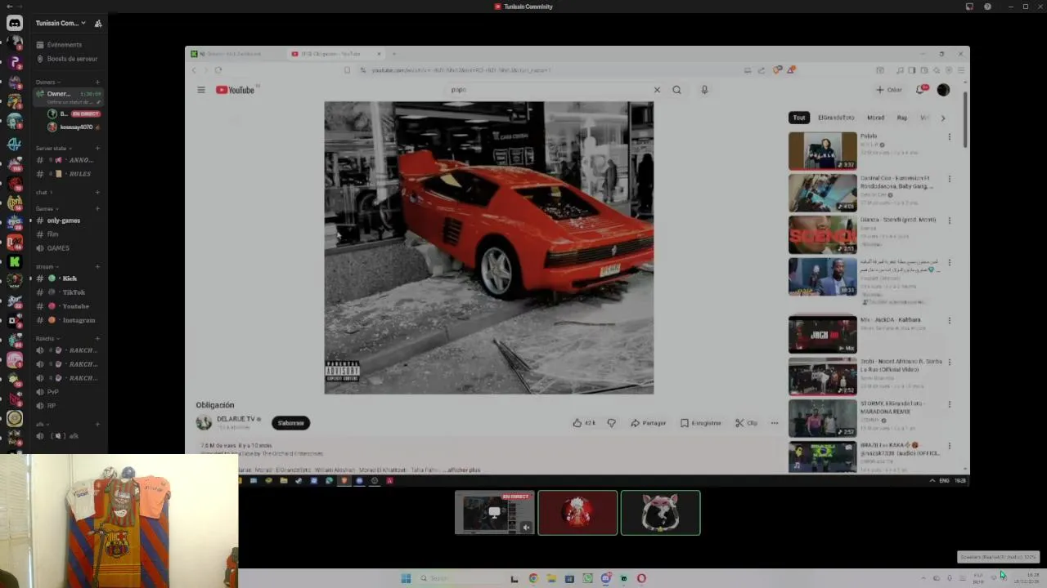Dislike the Obligación video
Screen dimensions: 1047x588
pyautogui.click(x=611, y=423)
